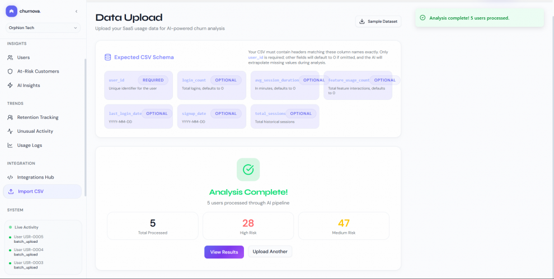
Task: Click the High Risk value 28
Action: point(248,223)
